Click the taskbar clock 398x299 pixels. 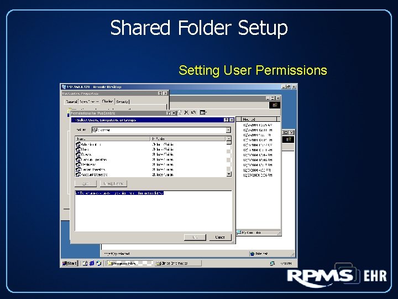click(x=286, y=264)
